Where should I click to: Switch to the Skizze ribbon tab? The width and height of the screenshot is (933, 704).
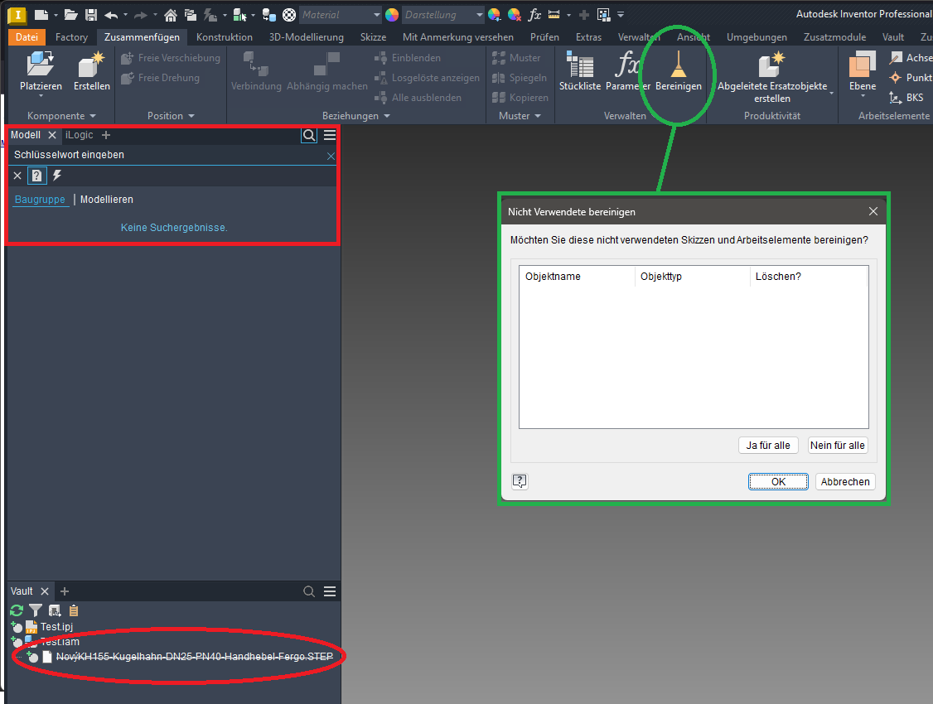(x=373, y=37)
